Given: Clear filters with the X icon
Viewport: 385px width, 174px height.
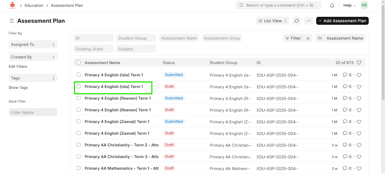Looking at the screenshot, I should [x=308, y=38].
